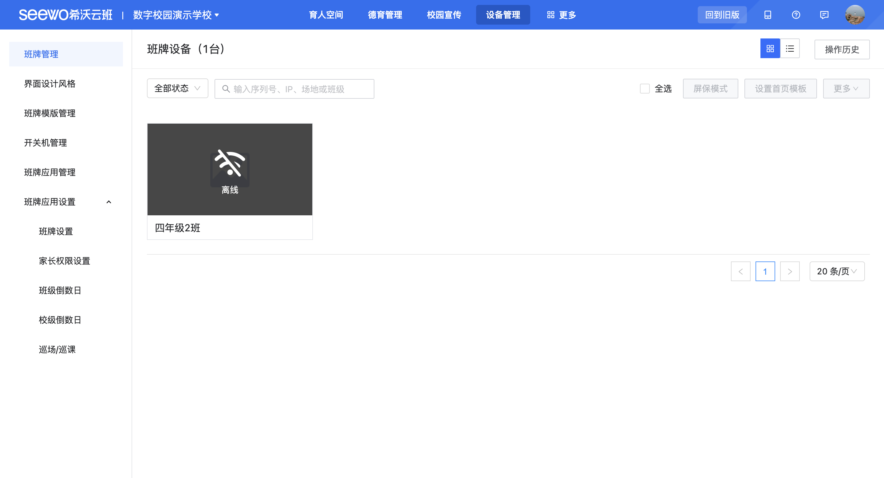Screen dimensions: 884x478
Task: Click the search magnifier icon
Action: tap(226, 89)
